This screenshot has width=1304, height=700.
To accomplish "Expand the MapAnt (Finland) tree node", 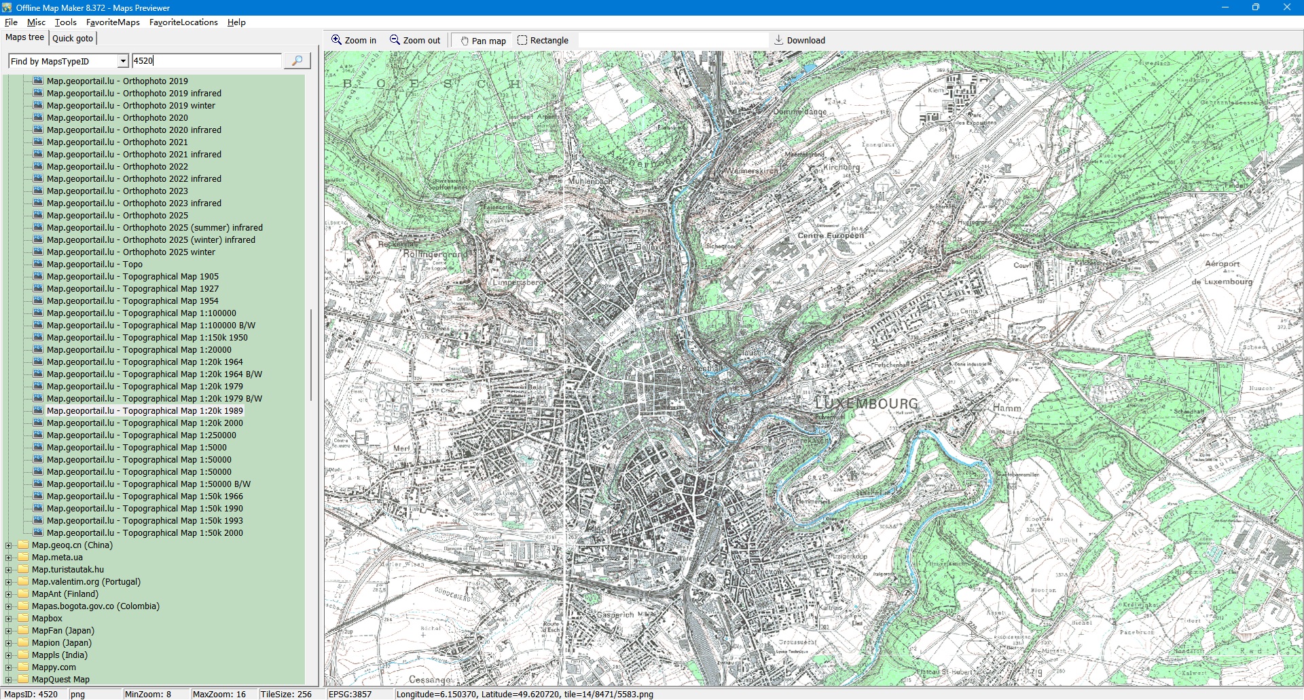I will pos(9,594).
